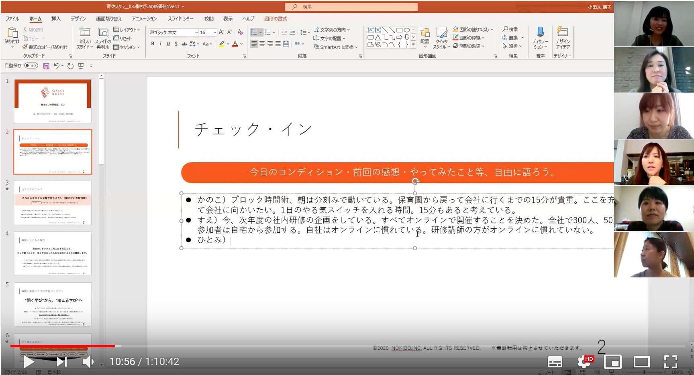Open the Animations (アニメーション) tab

point(144,19)
